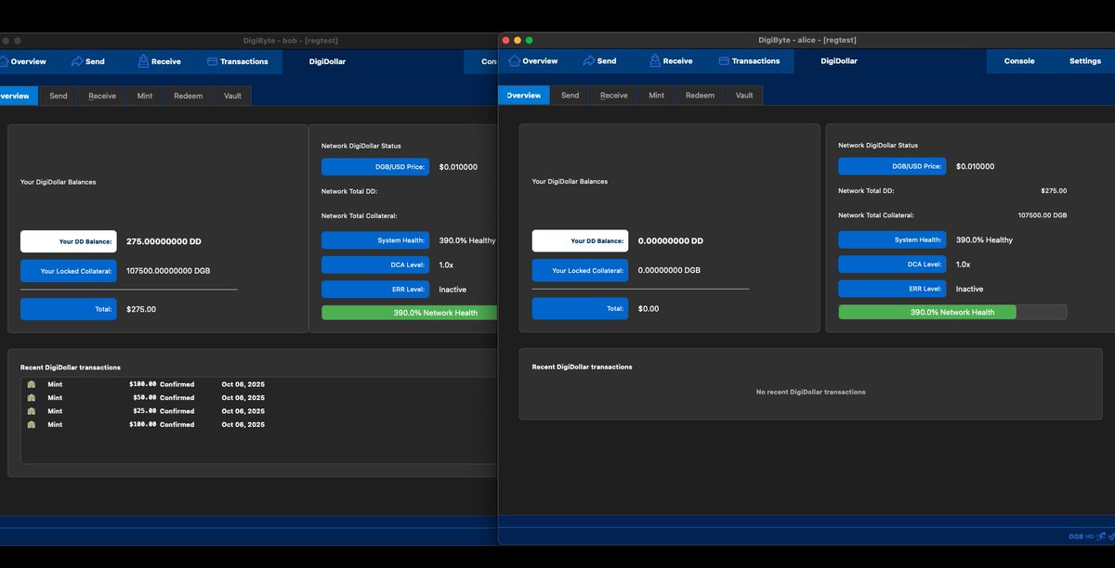Click the HD wallet indicator in the status bar

(1089, 536)
